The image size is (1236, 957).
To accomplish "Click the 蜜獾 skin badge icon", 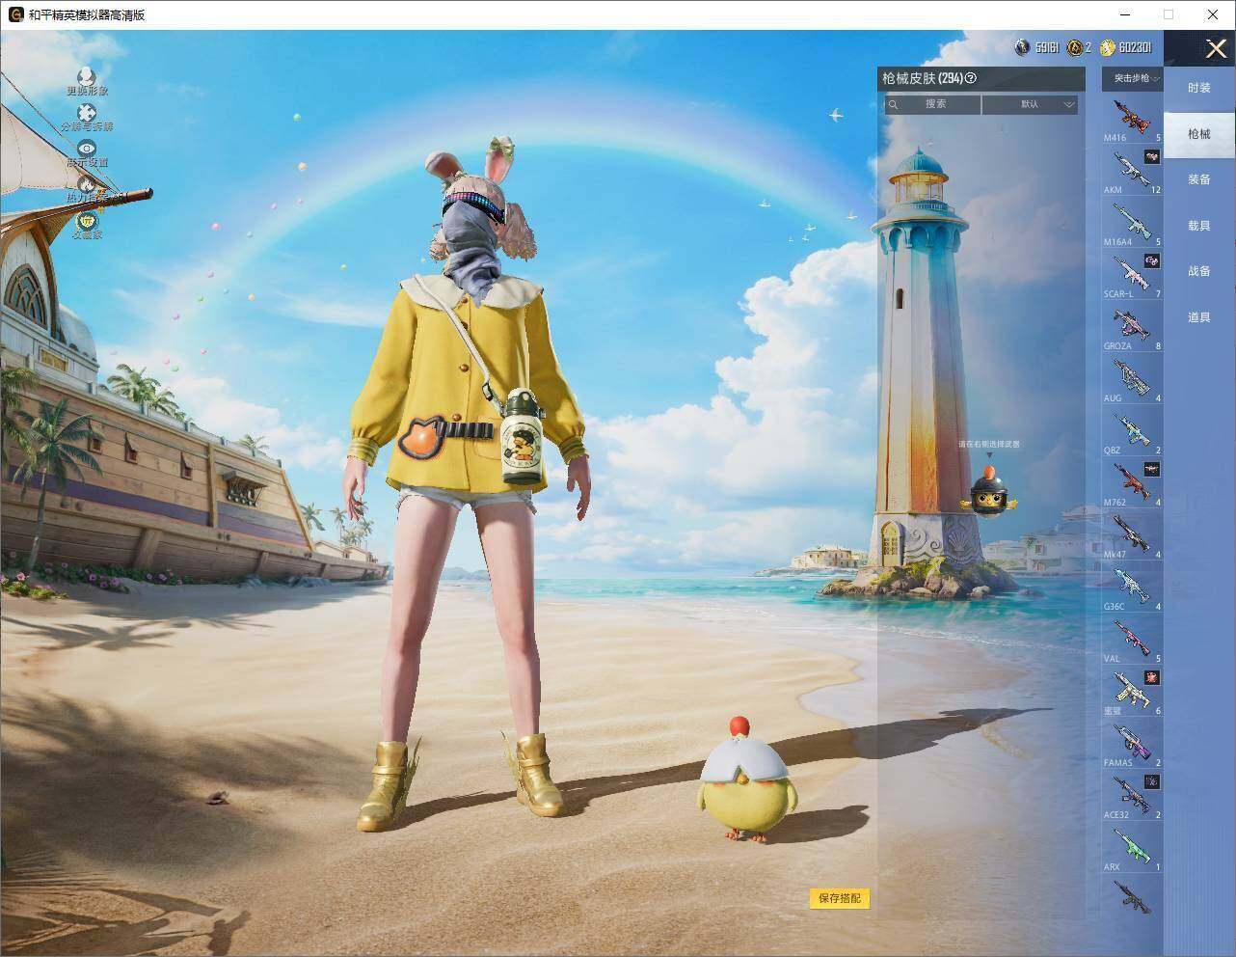I will click(x=1152, y=677).
